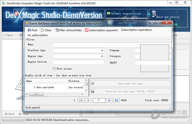Screen dimensions: 192x124
Task: Click Filter (show/hide) toolbar label
Action: click(70, 30)
